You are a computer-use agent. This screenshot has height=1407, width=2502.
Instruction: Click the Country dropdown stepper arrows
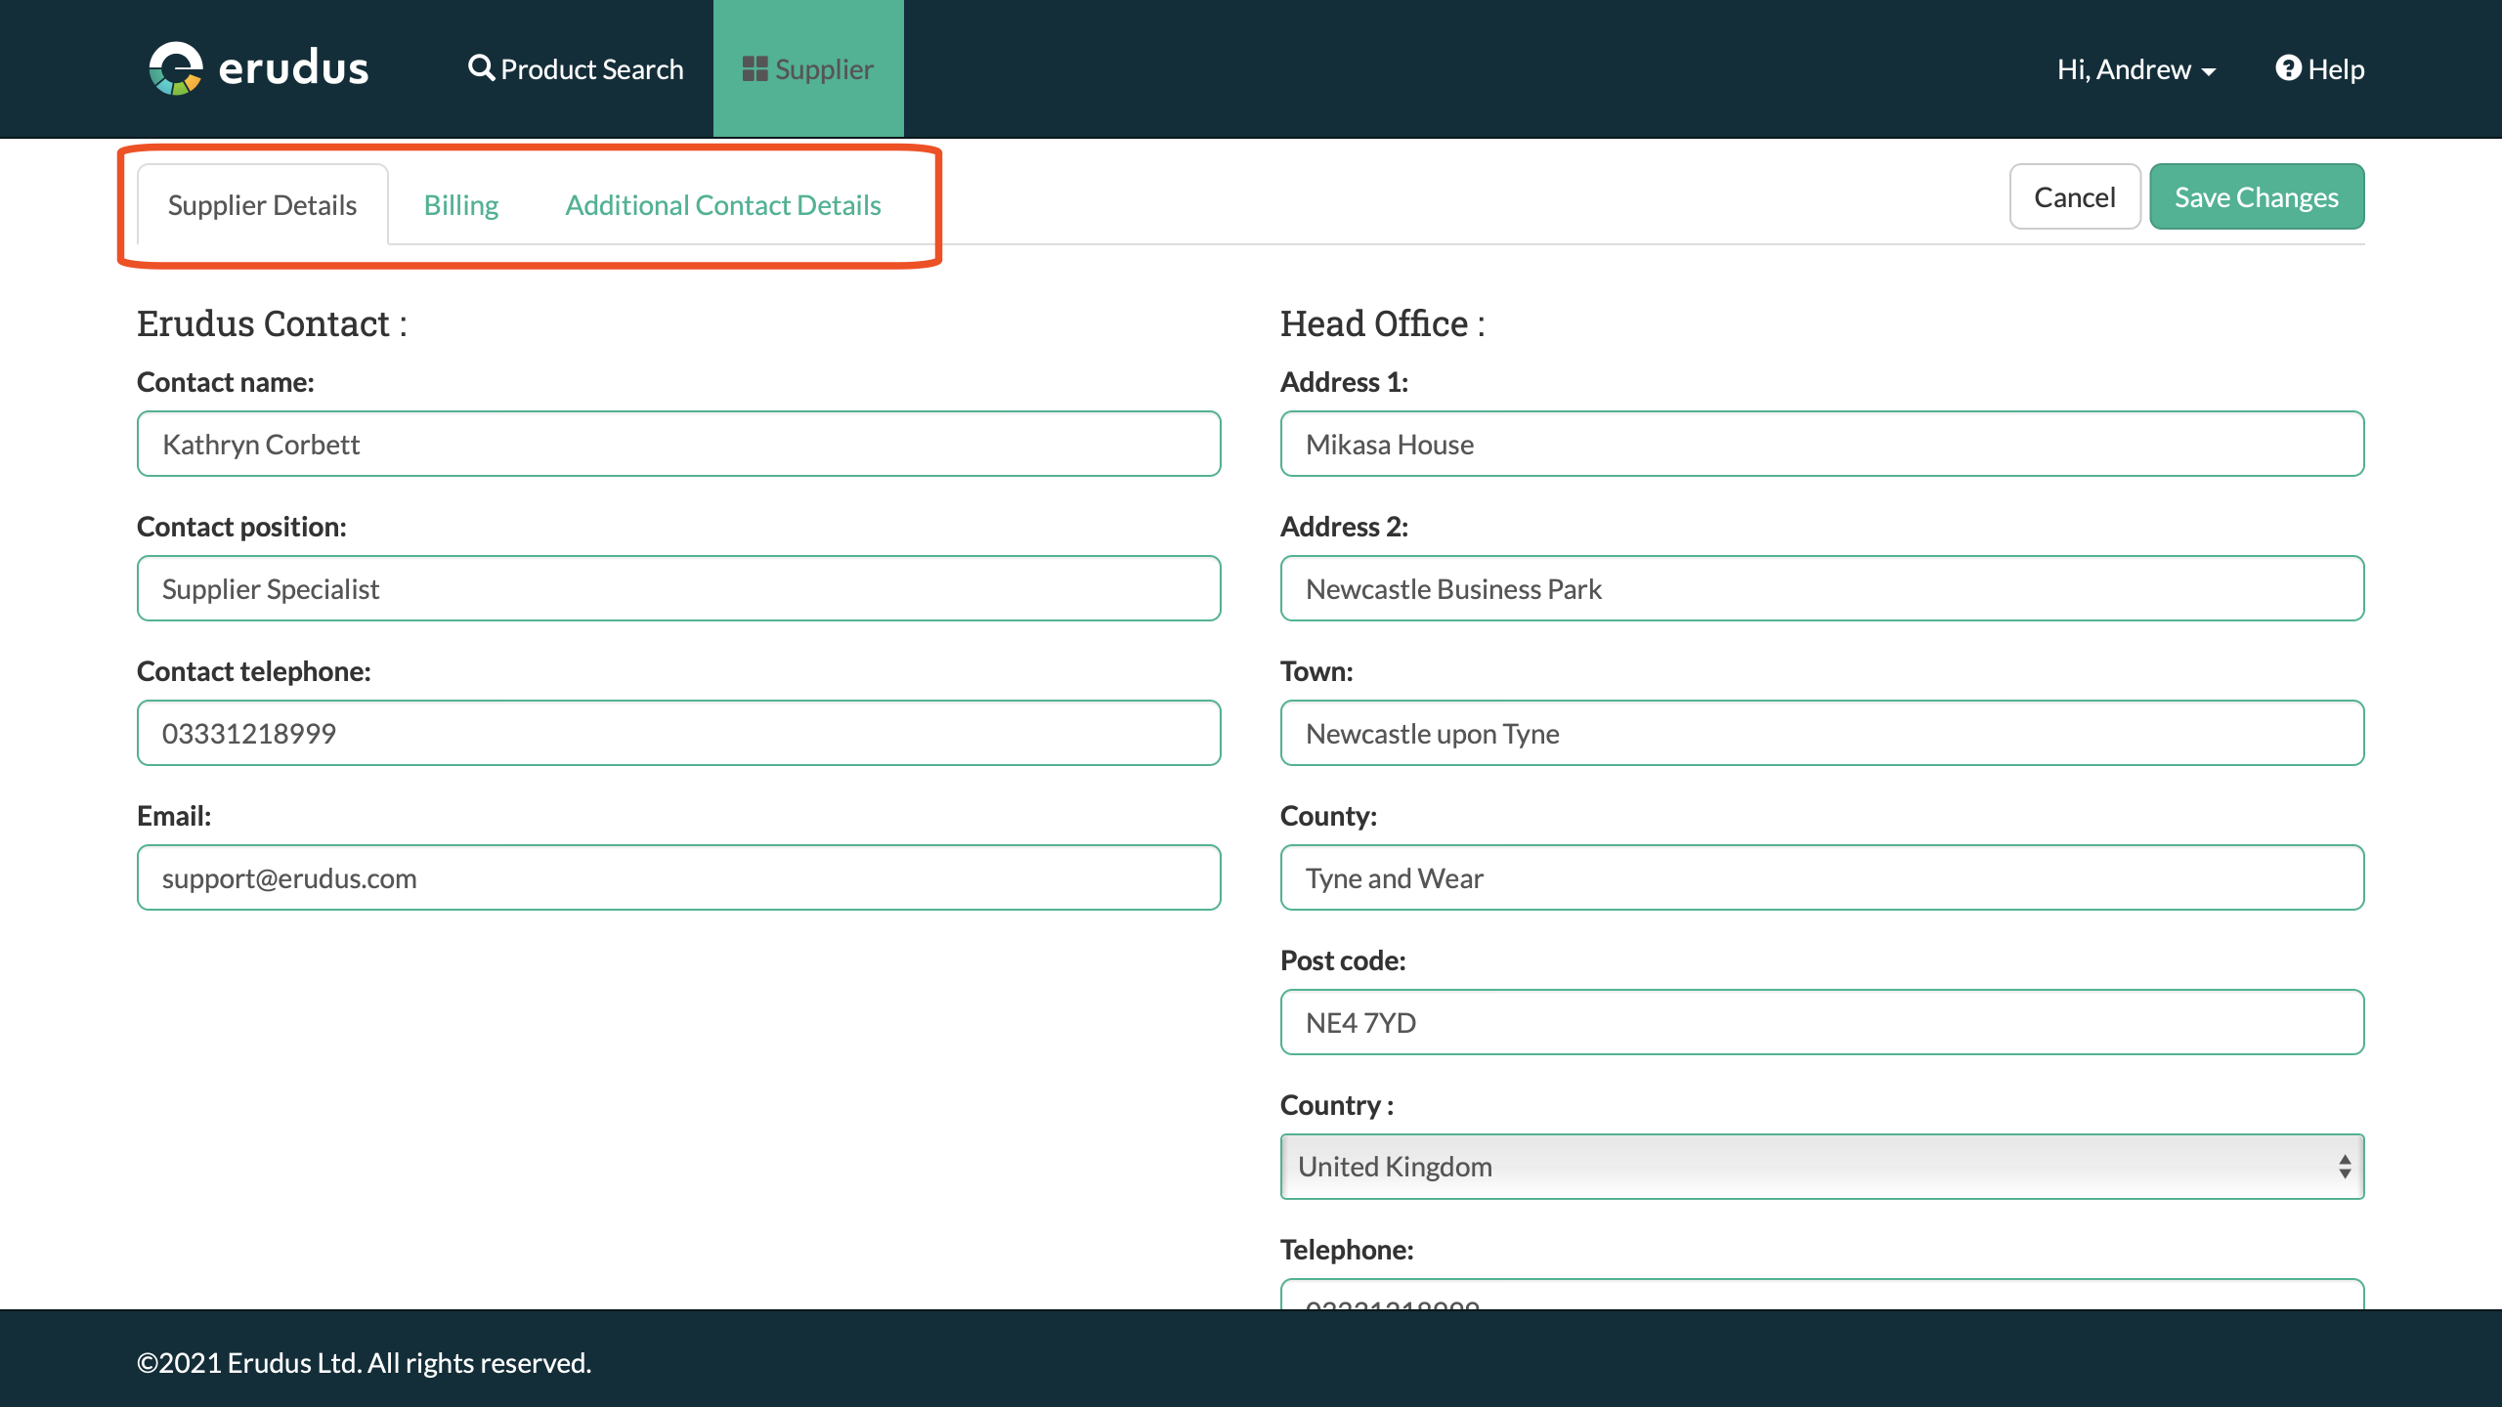coord(2344,1167)
